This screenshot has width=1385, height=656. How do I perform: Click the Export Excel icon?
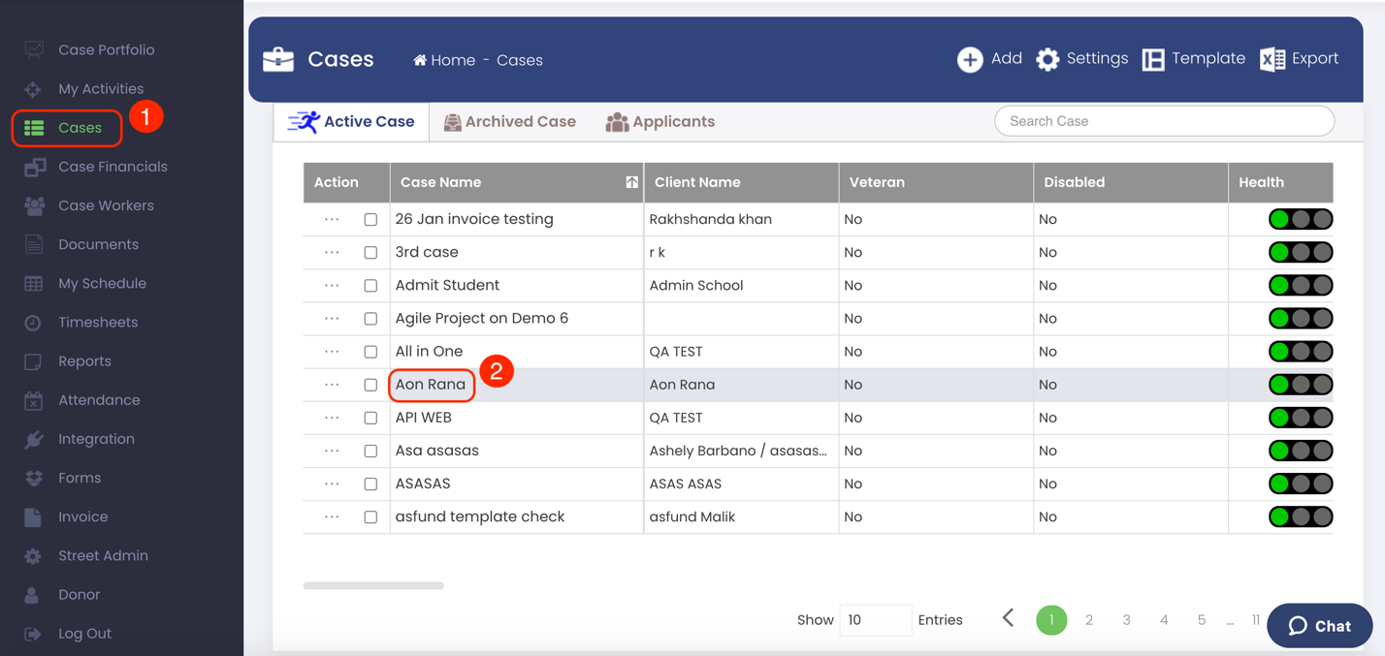[1272, 59]
